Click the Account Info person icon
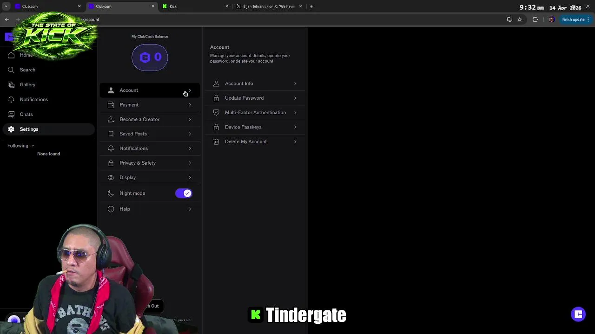This screenshot has width=595, height=334. [216, 83]
